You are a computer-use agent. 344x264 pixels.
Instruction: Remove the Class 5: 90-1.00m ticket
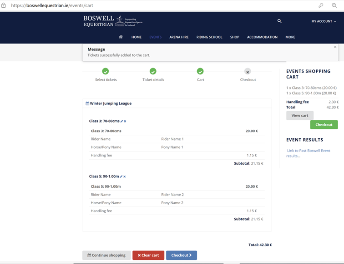tap(124, 176)
